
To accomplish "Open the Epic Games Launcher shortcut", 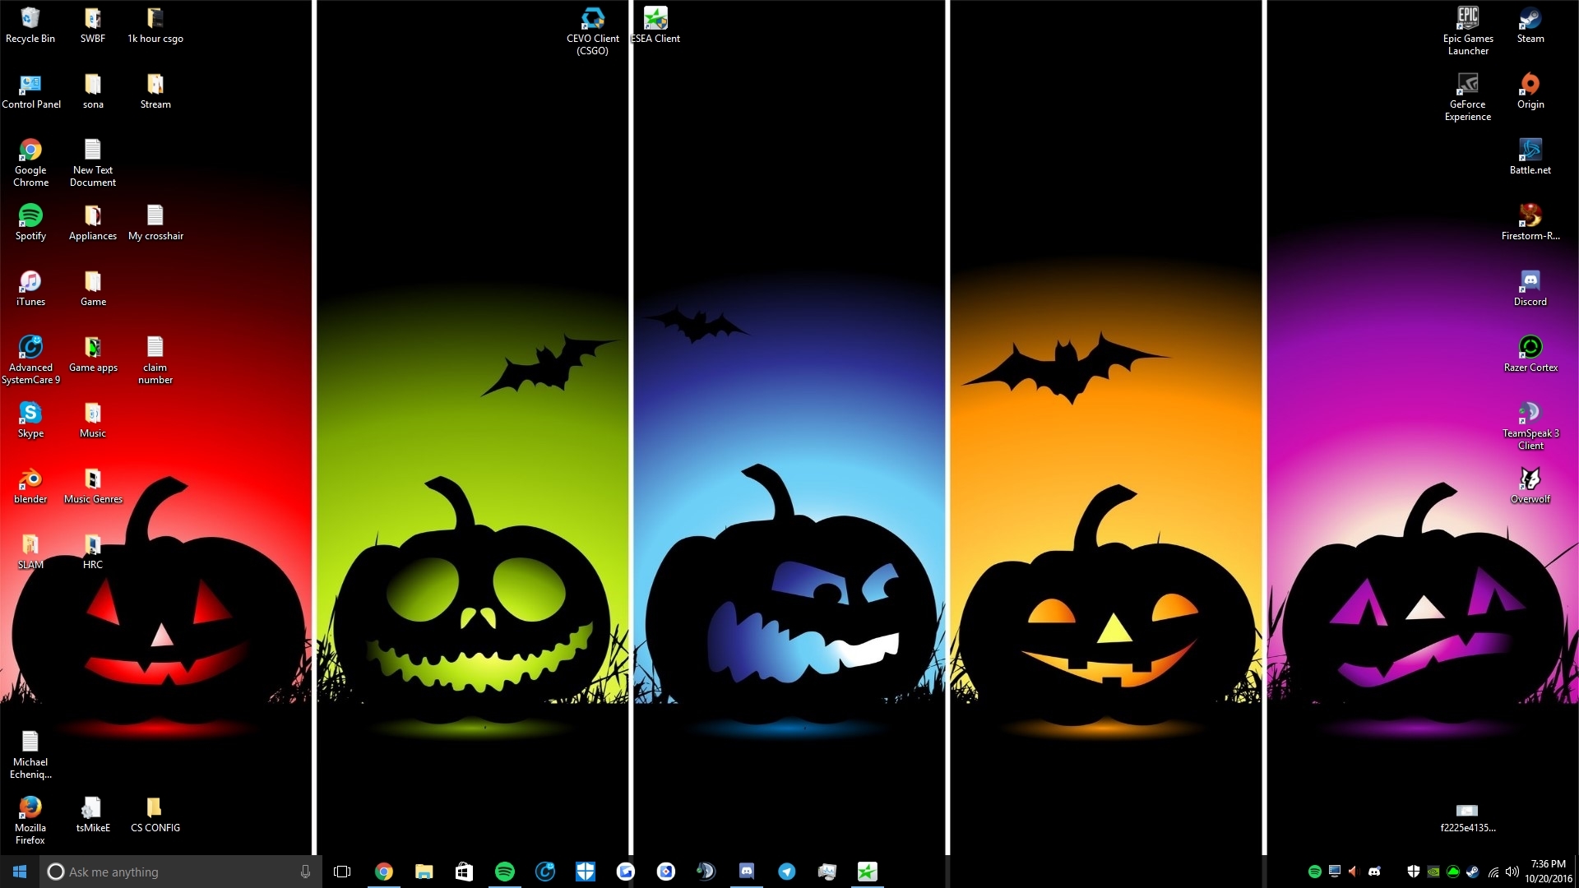I will pos(1467,16).
